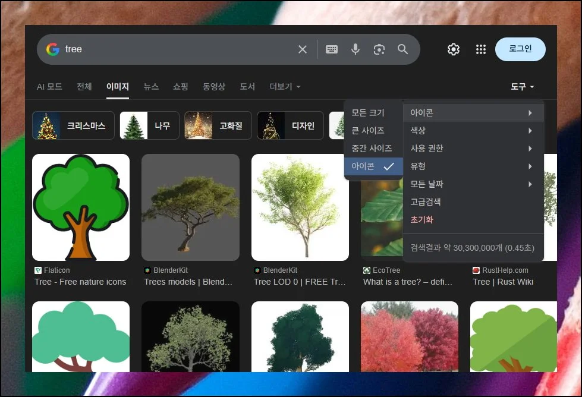The image size is (582, 397).
Task: Click the magnifying glass search icon
Action: (x=403, y=49)
